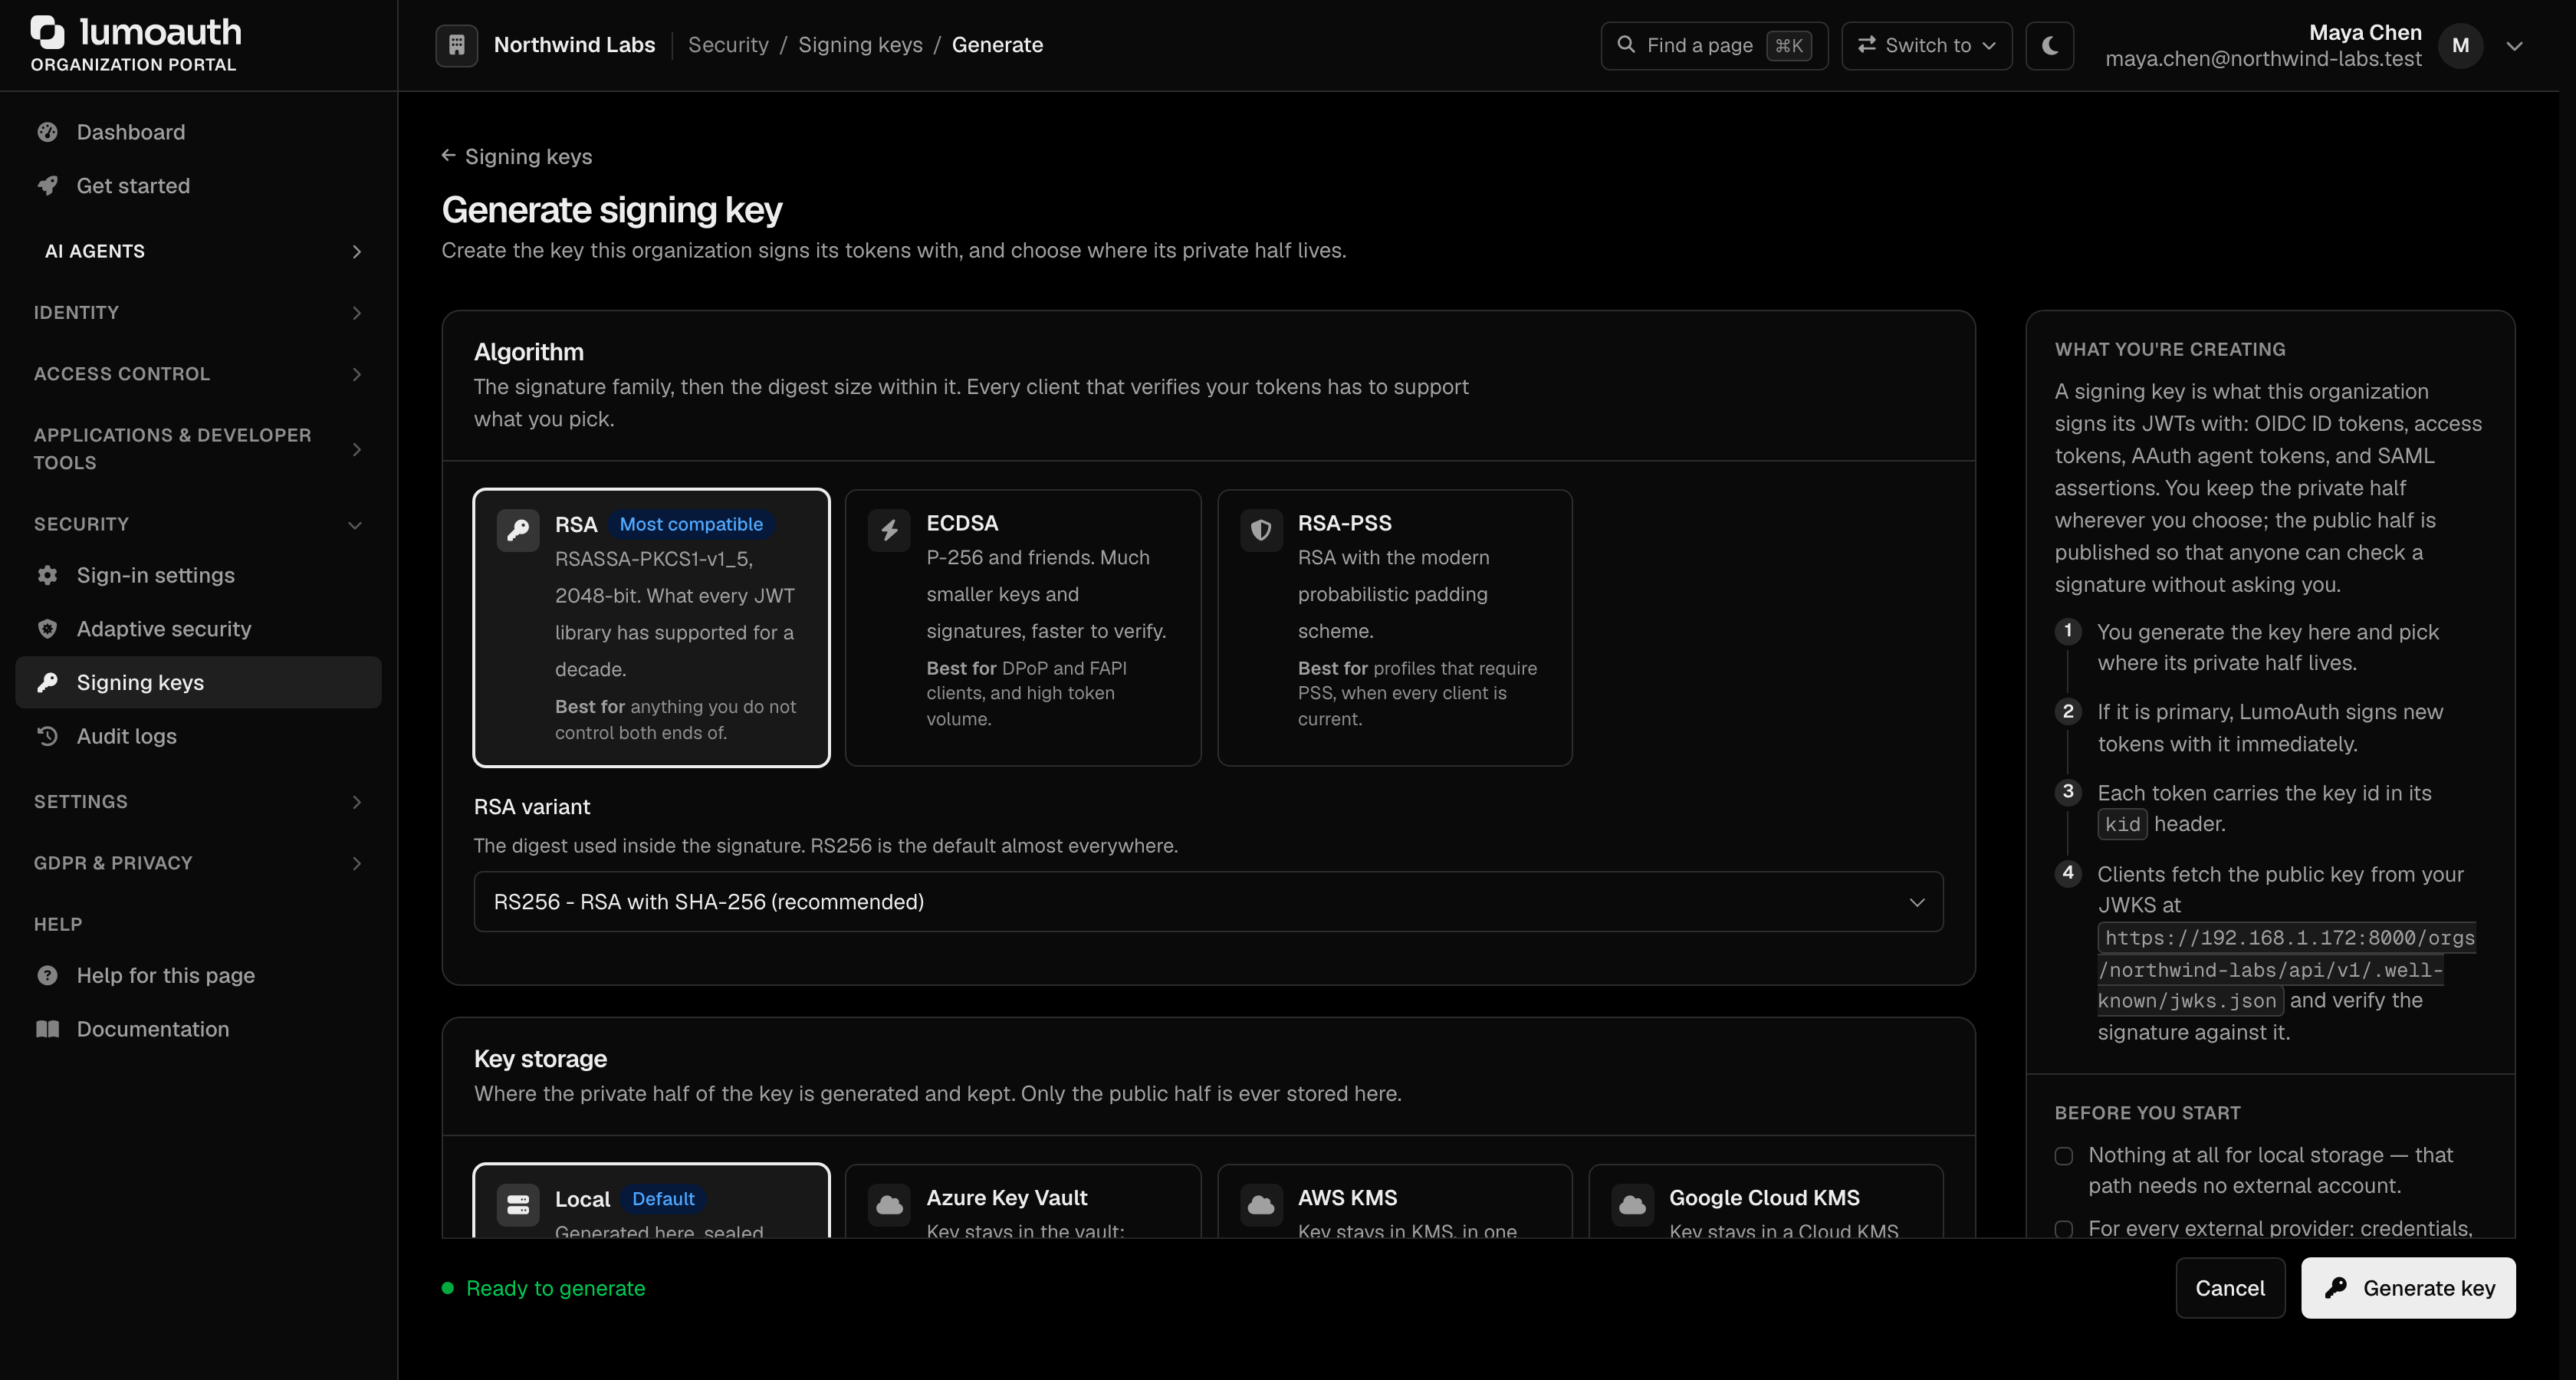Screen dimensions: 2576x1380
Task: Open Sign-in settings page
Action: [198, 575]
